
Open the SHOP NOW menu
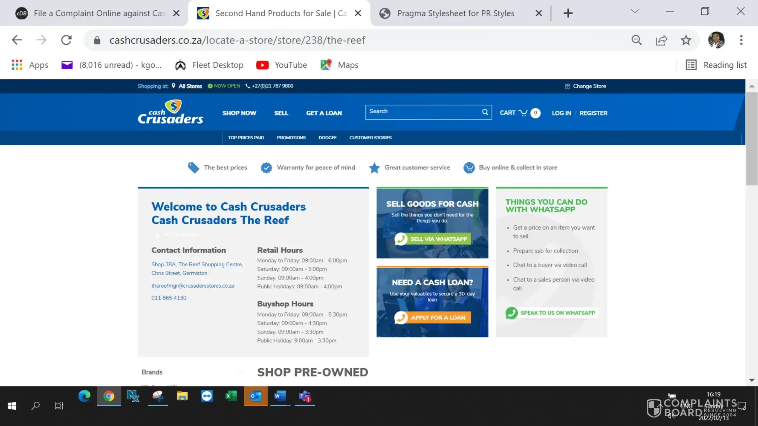239,113
